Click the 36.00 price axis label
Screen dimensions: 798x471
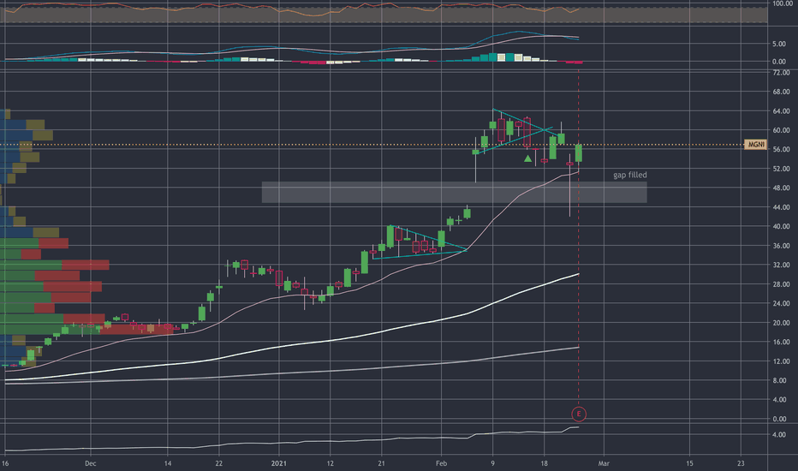point(781,246)
